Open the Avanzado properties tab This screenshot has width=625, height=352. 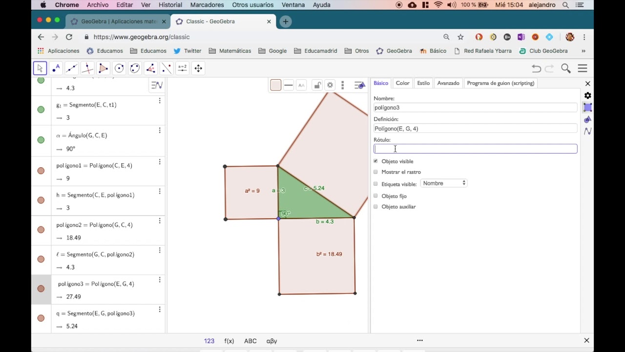(x=448, y=83)
